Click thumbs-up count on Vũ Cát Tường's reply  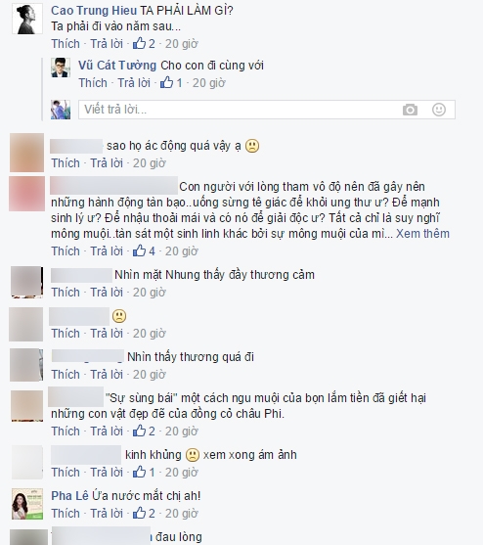point(171,83)
